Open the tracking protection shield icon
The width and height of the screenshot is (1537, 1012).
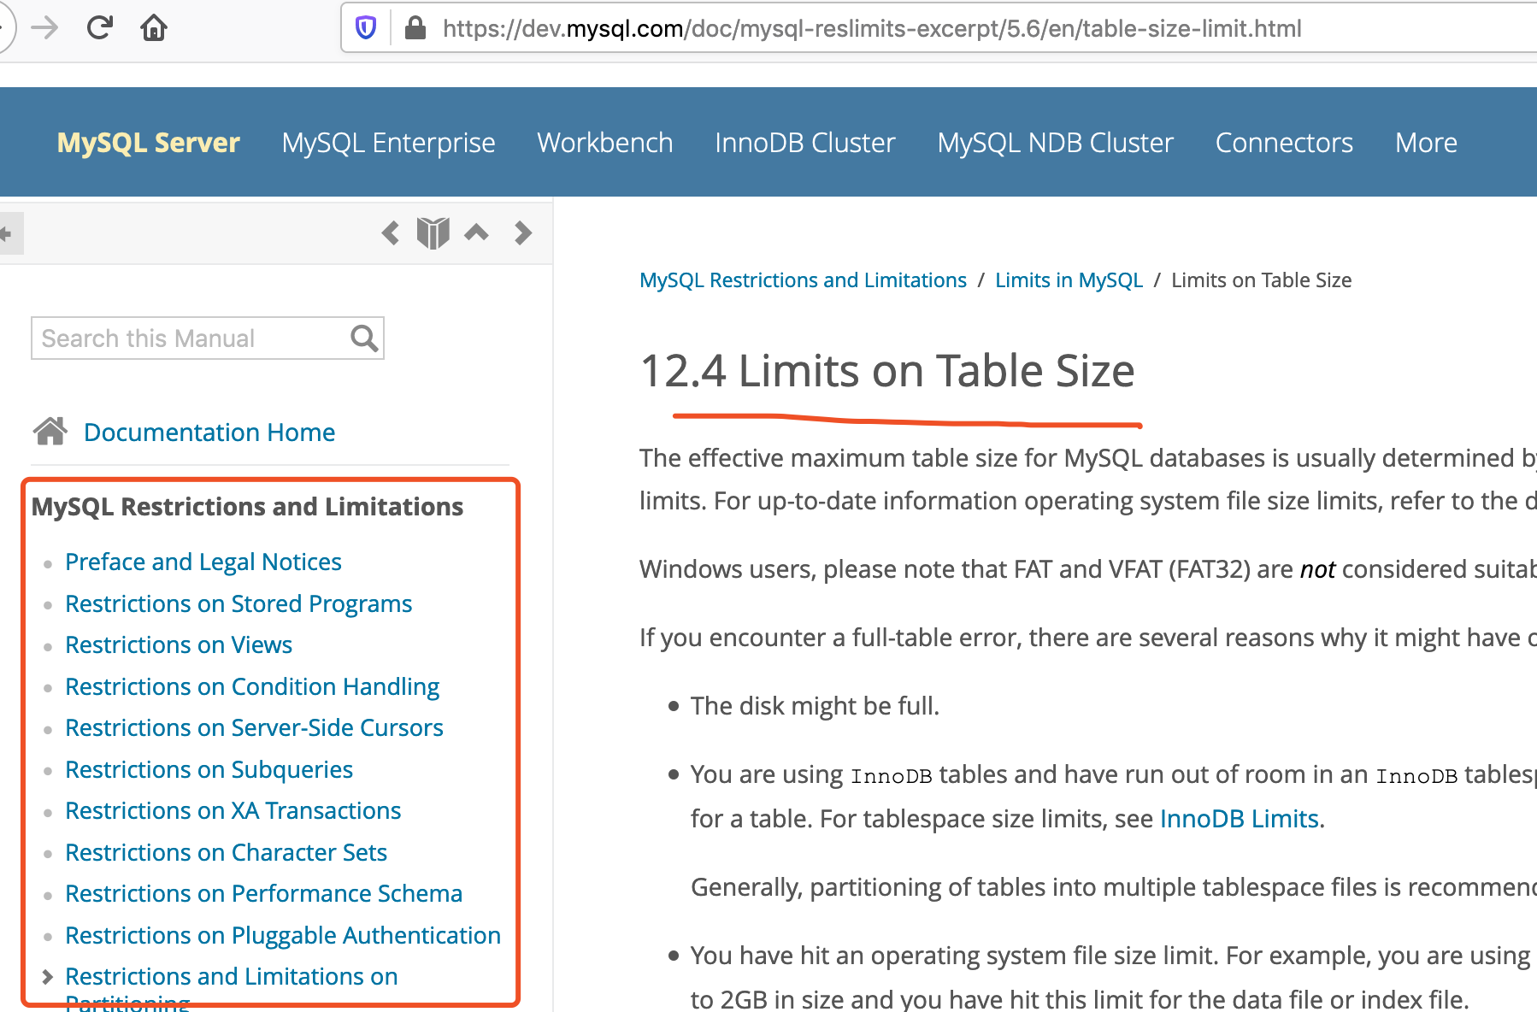click(x=366, y=28)
